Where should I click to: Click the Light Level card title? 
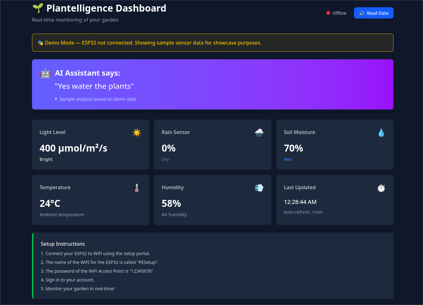[52, 132]
